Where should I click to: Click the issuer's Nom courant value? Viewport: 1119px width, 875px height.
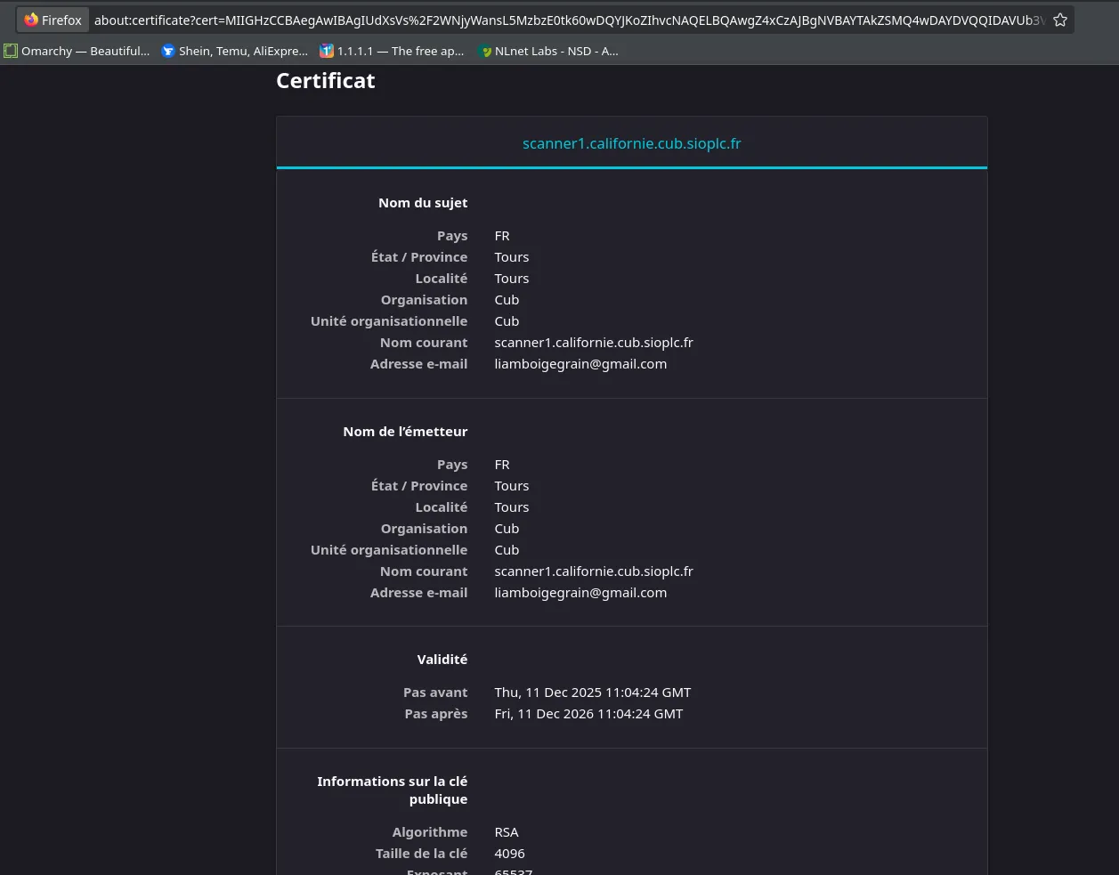[593, 571]
